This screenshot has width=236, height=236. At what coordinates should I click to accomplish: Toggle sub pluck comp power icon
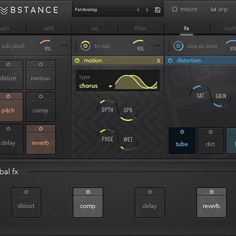tap(41, 96)
